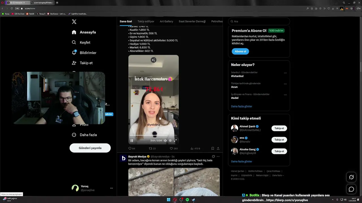Image resolution: width=362 pixels, height=203 pixels.
Task: Open the Gizlilik Politikası footer link
Action: [x=255, y=171]
